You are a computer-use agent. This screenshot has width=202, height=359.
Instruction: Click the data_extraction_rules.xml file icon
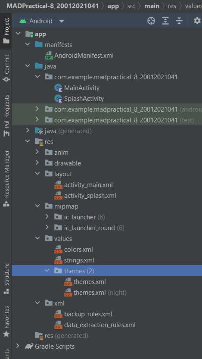click(x=58, y=325)
